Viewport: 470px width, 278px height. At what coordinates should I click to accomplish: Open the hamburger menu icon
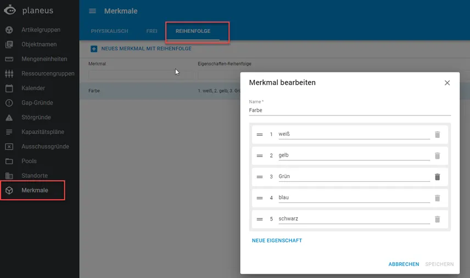click(x=93, y=11)
